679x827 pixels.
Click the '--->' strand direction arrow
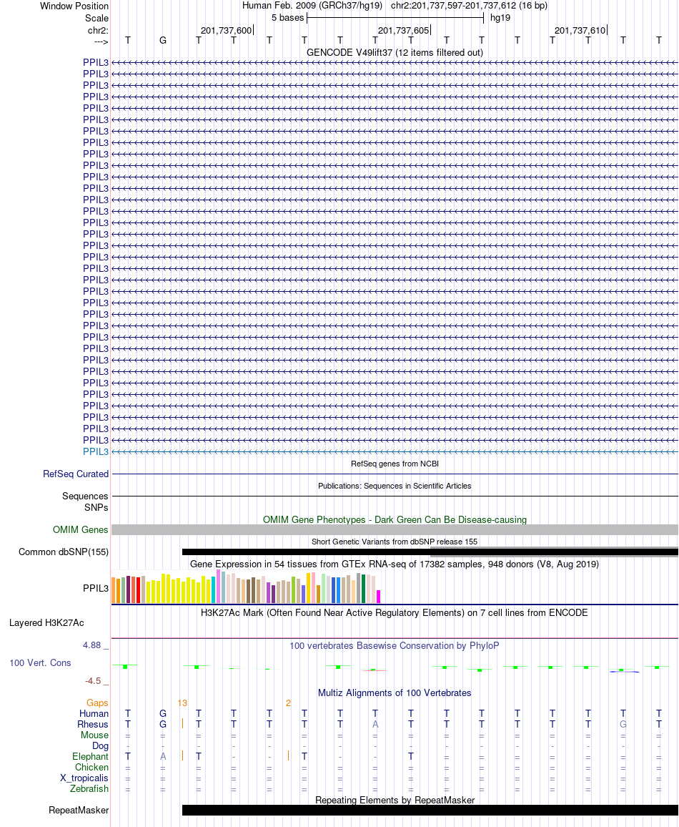point(101,42)
